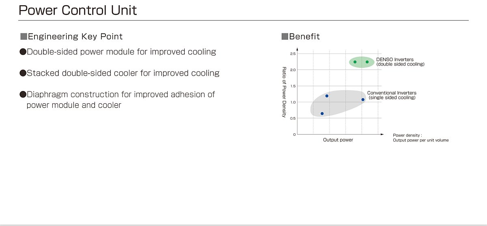Click the Engineering Key Point heading
This screenshot has width=487, height=226.
coord(75,37)
